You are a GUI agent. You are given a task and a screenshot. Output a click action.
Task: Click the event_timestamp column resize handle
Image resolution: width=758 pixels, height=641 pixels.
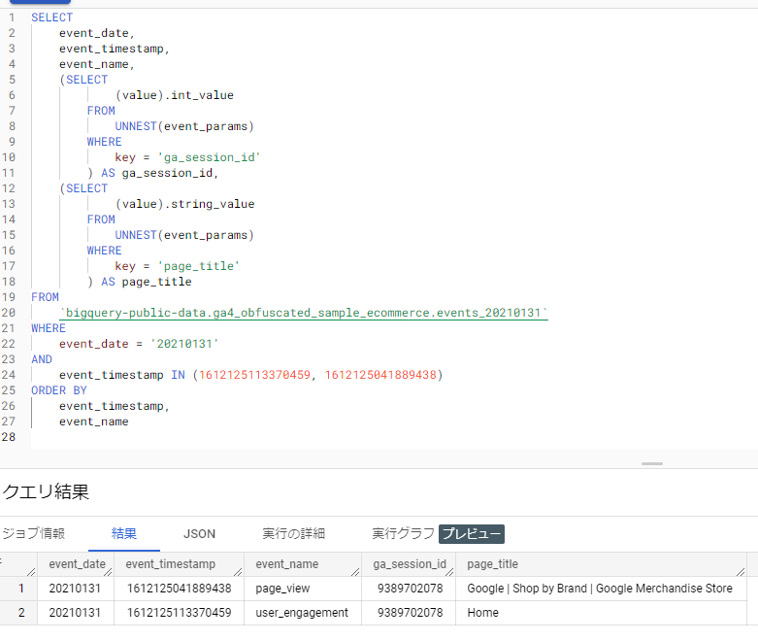point(238,572)
